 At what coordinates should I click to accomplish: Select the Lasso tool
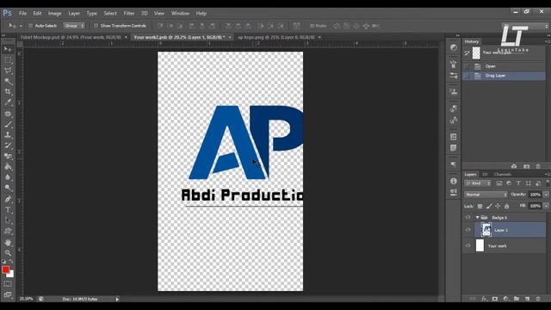[x=8, y=71]
